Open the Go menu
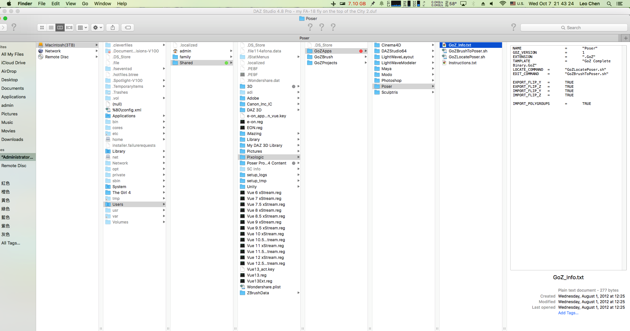Image resolution: width=630 pixels, height=331 pixels. pyautogui.click(x=85, y=4)
